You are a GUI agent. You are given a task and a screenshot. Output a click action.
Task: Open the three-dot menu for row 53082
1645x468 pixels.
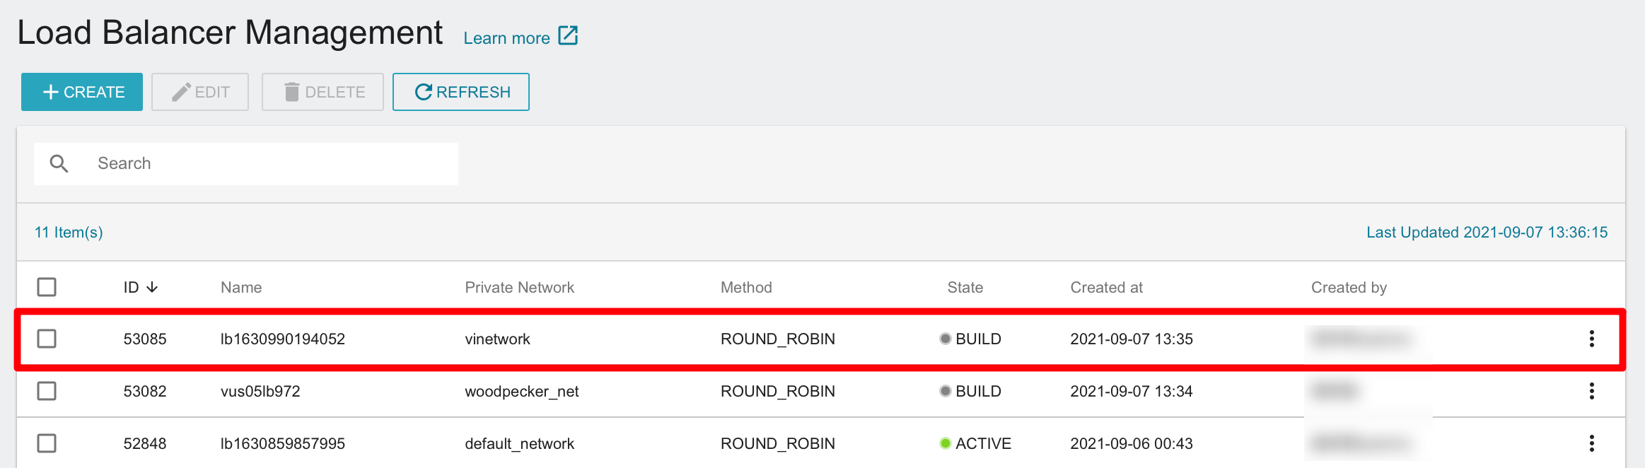pos(1591,391)
